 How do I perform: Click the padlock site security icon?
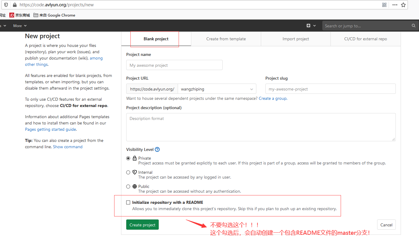tap(14, 5)
